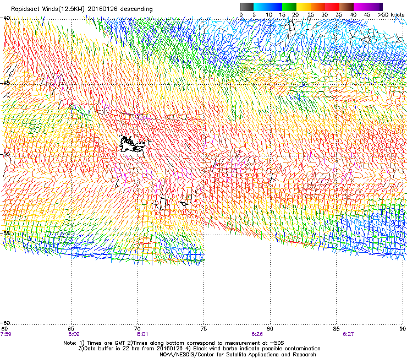Click the '65' longitude label
407x358 pixels.
(x=71, y=329)
